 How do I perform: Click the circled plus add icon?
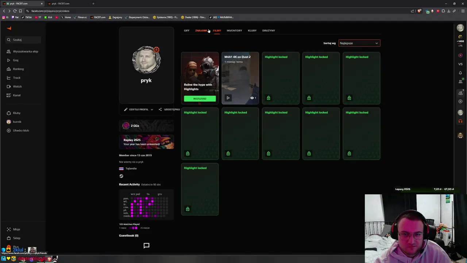(x=460, y=102)
